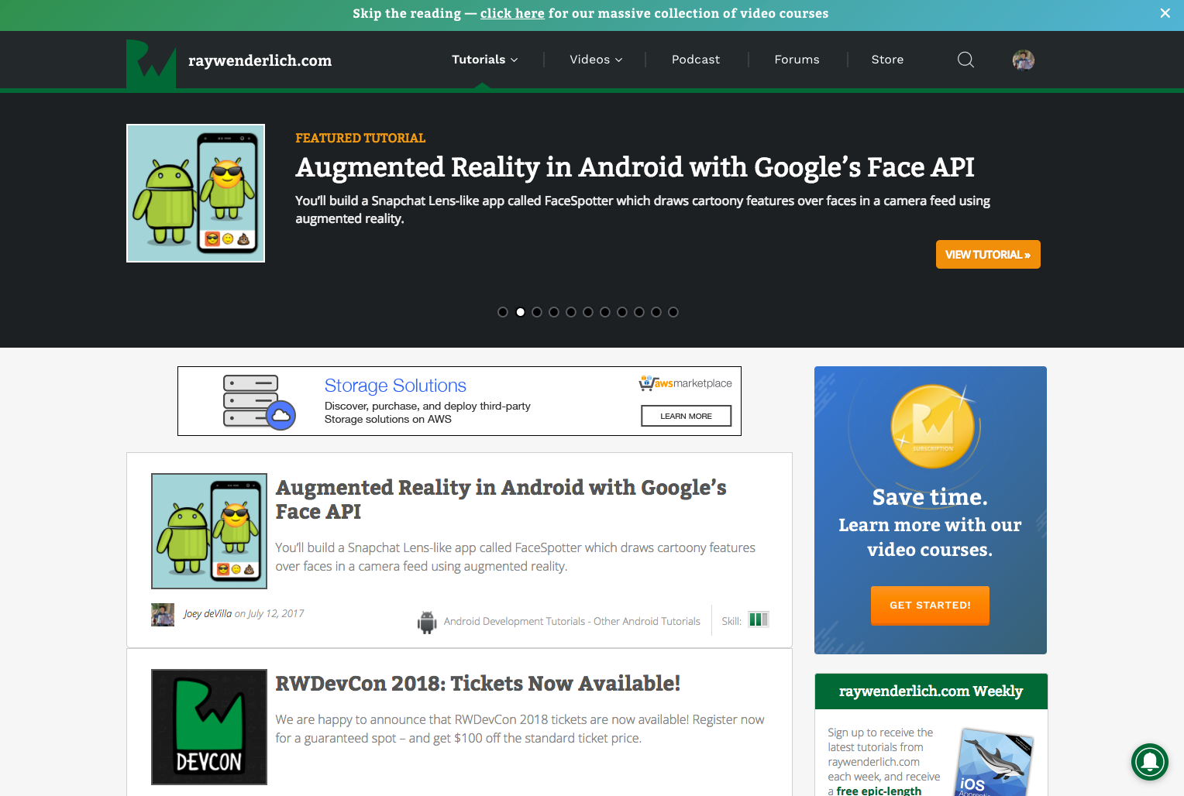The image size is (1184, 796).
Task: Select the active second carousel dot
Action: (x=520, y=312)
